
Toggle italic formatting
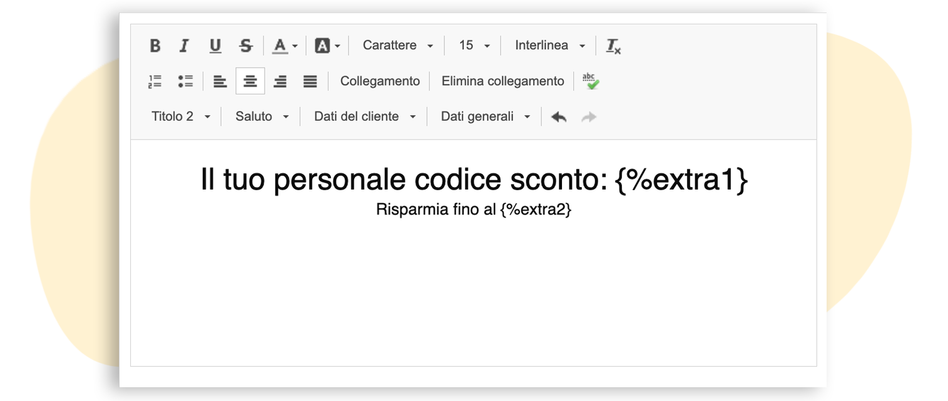pyautogui.click(x=184, y=46)
